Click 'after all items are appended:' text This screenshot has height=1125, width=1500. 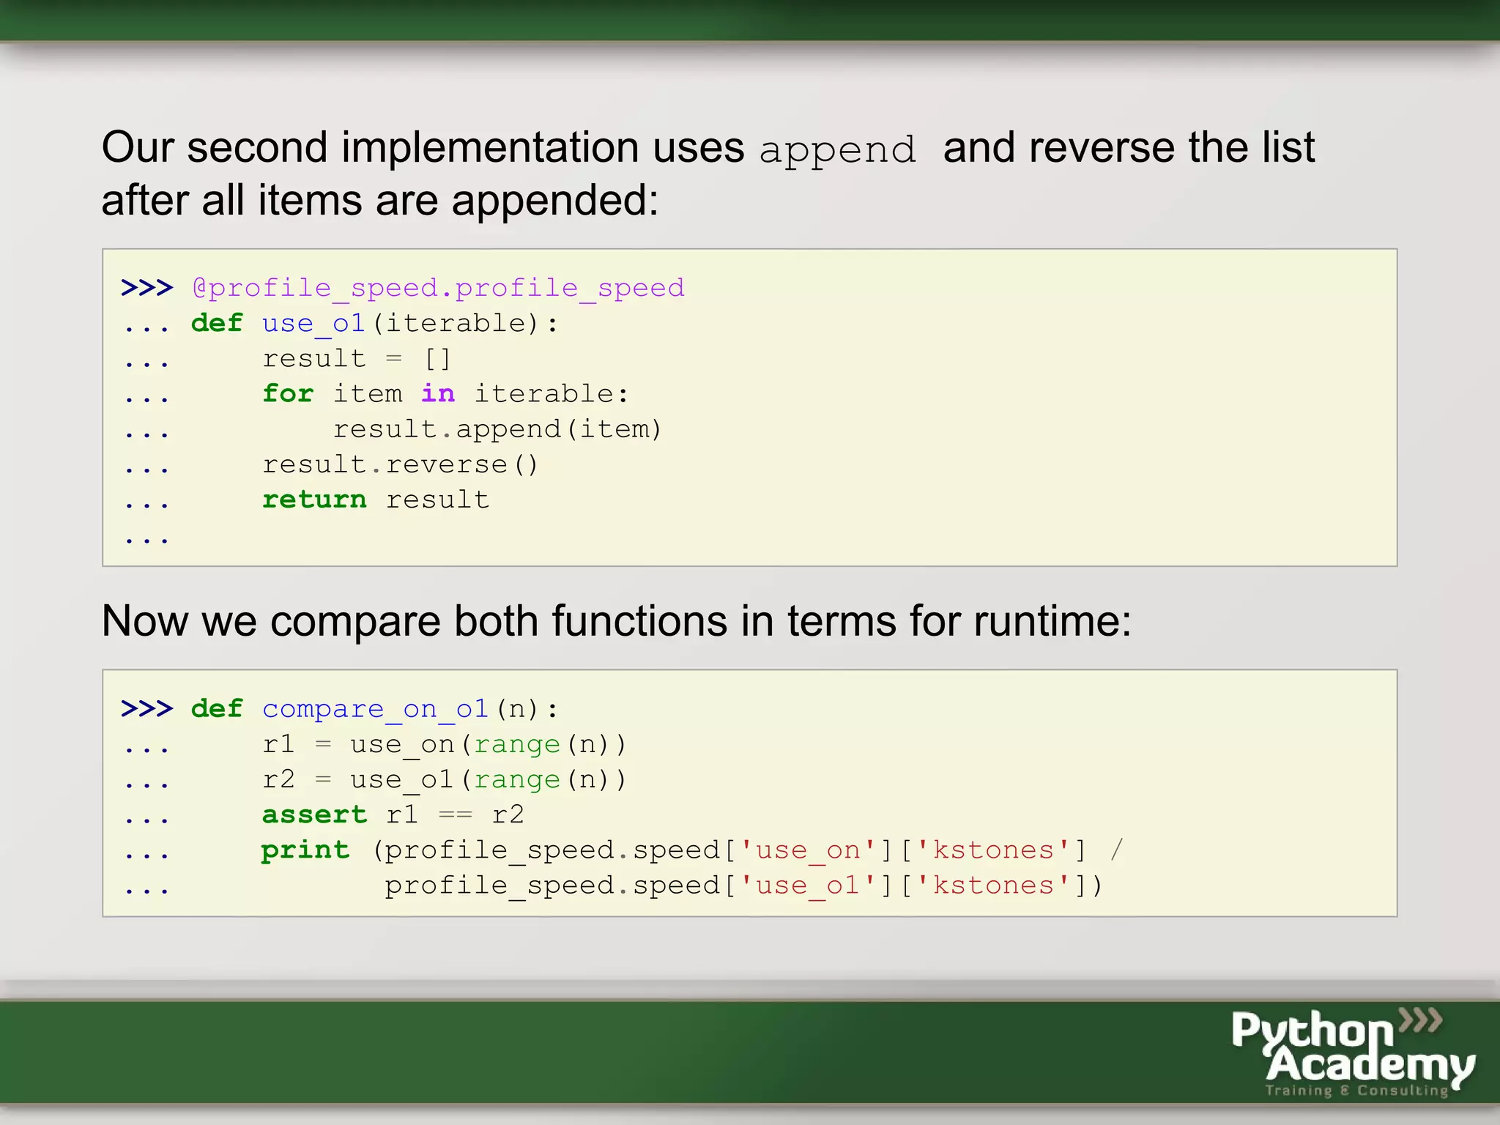(x=380, y=201)
